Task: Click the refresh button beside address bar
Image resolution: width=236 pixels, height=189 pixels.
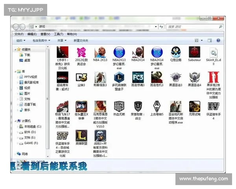Action: click(x=161, y=27)
